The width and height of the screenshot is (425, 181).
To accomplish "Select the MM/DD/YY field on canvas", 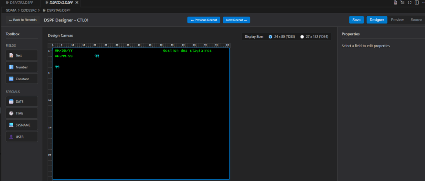I will pyautogui.click(x=64, y=50).
